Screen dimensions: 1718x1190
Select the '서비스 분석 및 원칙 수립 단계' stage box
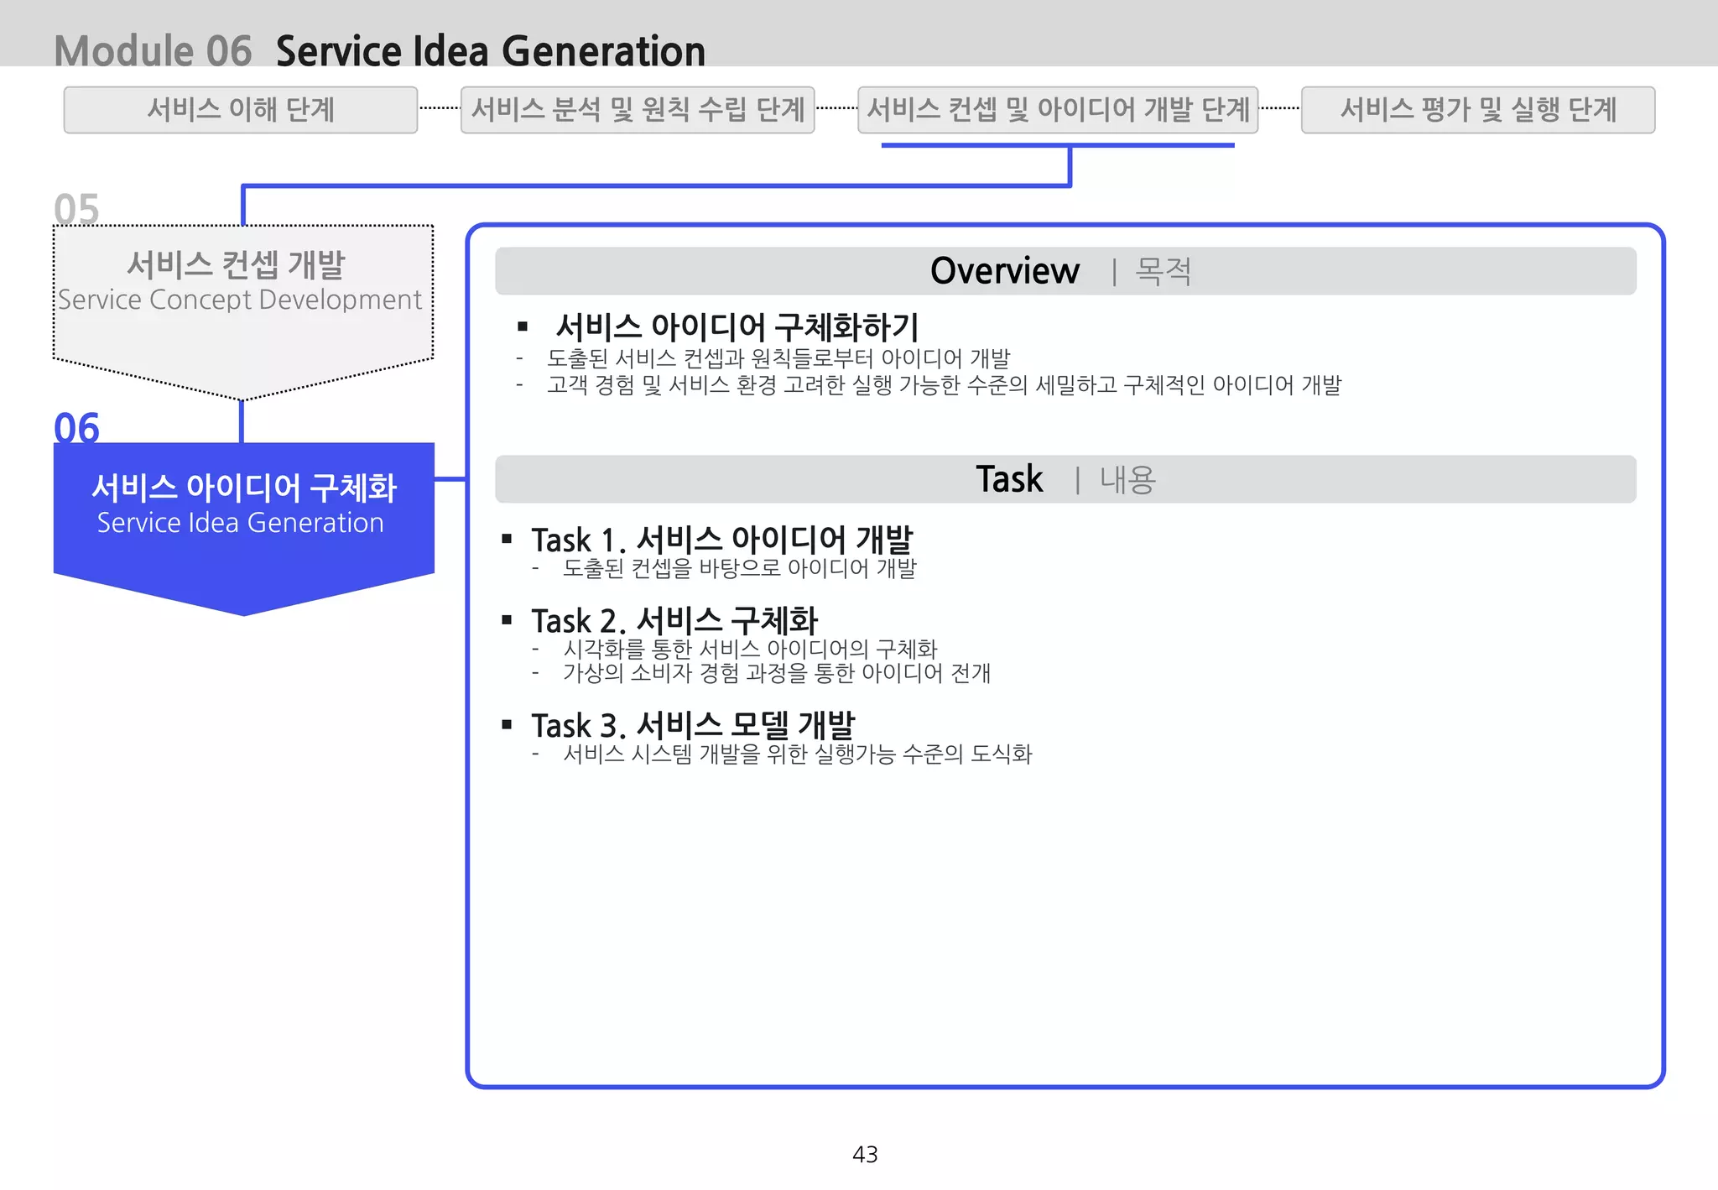pos(638,110)
